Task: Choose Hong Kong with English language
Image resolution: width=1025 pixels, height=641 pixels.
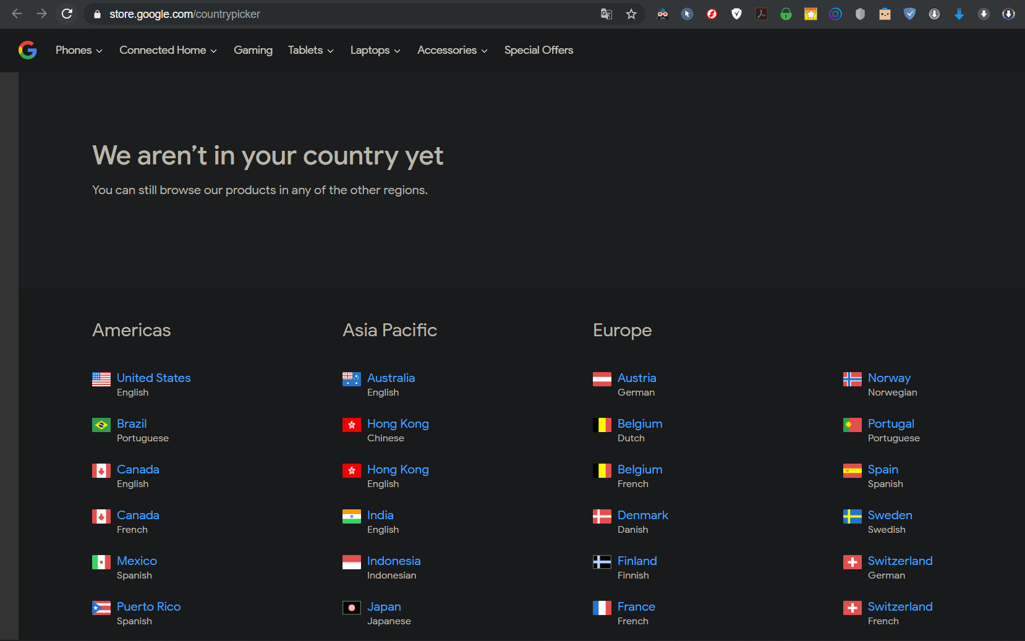Action: click(x=398, y=469)
